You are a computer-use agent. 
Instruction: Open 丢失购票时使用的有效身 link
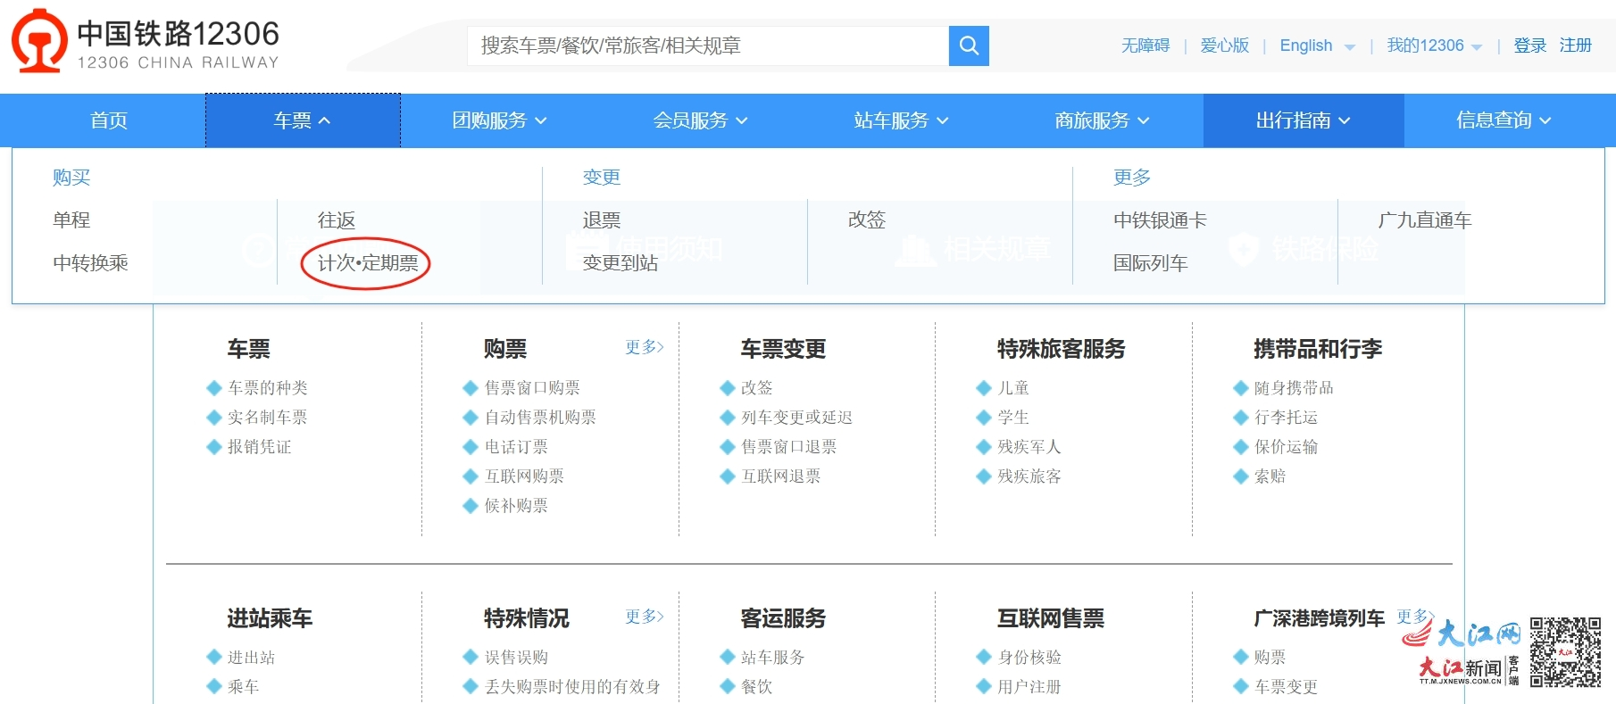point(572,686)
